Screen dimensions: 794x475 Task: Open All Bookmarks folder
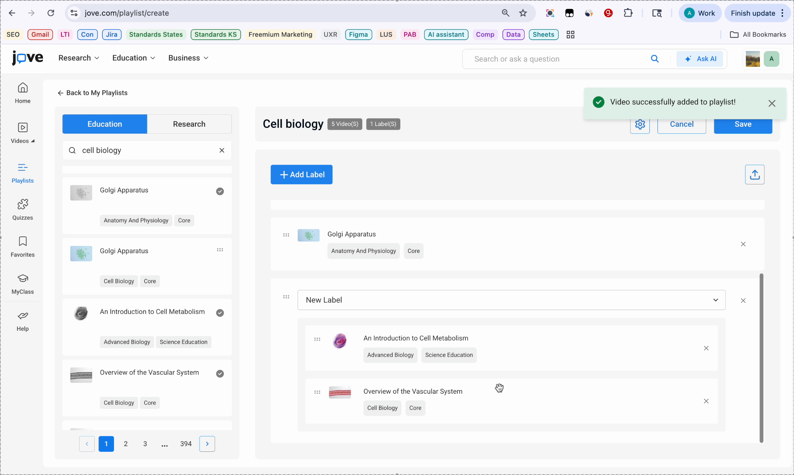point(758,34)
